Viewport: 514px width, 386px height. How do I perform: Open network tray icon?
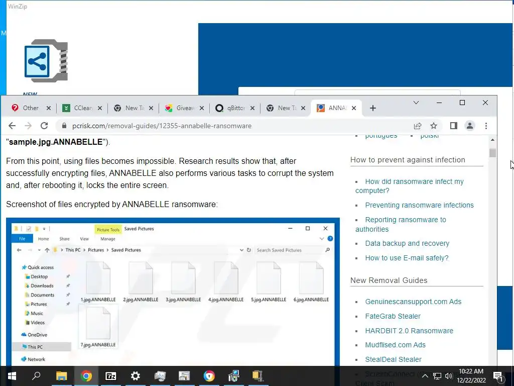[x=437, y=376]
